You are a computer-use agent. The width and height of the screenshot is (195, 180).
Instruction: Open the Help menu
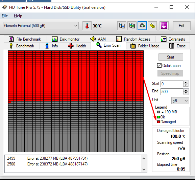18,16
